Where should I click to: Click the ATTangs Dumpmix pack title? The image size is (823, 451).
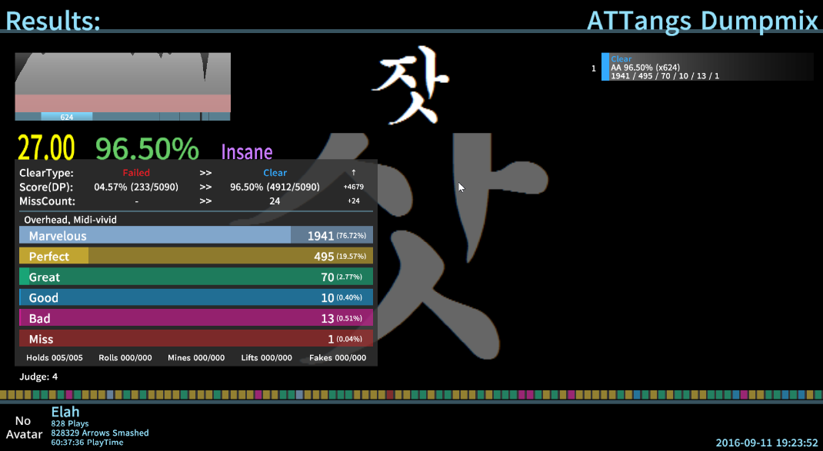point(702,21)
